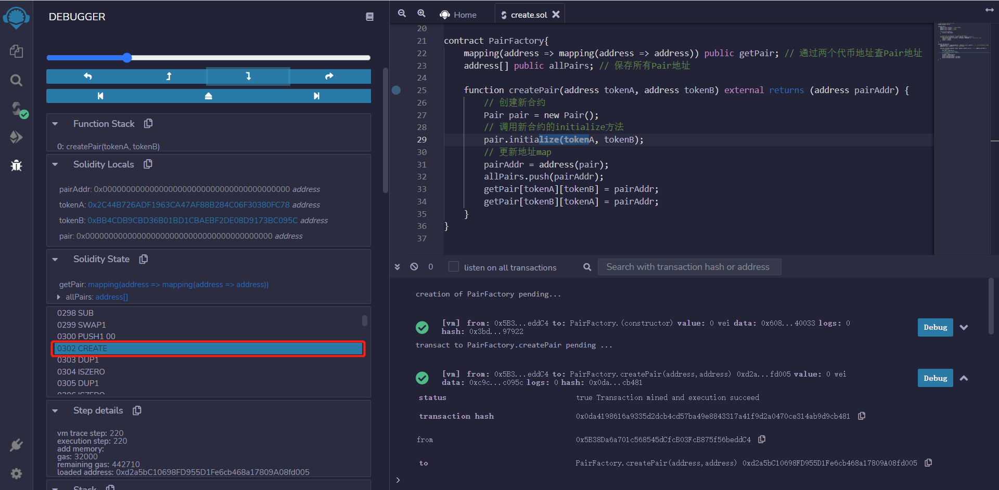Close the create.sol tab

click(x=556, y=15)
